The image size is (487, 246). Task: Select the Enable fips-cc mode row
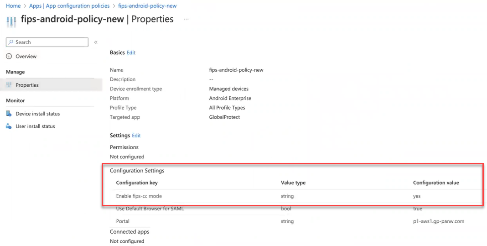click(x=139, y=196)
